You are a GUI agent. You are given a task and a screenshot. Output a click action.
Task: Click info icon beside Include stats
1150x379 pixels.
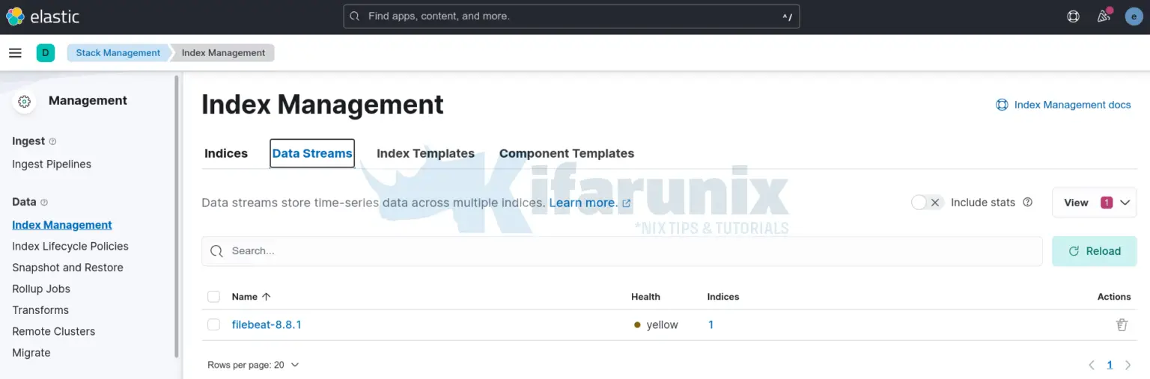pyautogui.click(x=1027, y=203)
